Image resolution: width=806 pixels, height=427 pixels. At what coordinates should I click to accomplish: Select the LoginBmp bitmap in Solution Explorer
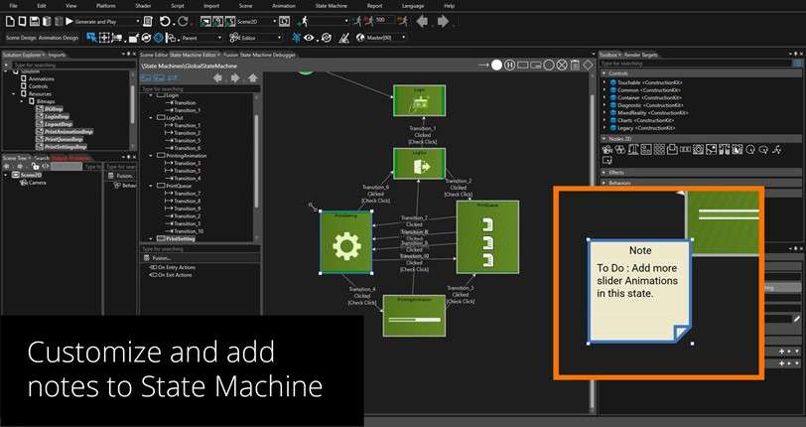coord(54,116)
